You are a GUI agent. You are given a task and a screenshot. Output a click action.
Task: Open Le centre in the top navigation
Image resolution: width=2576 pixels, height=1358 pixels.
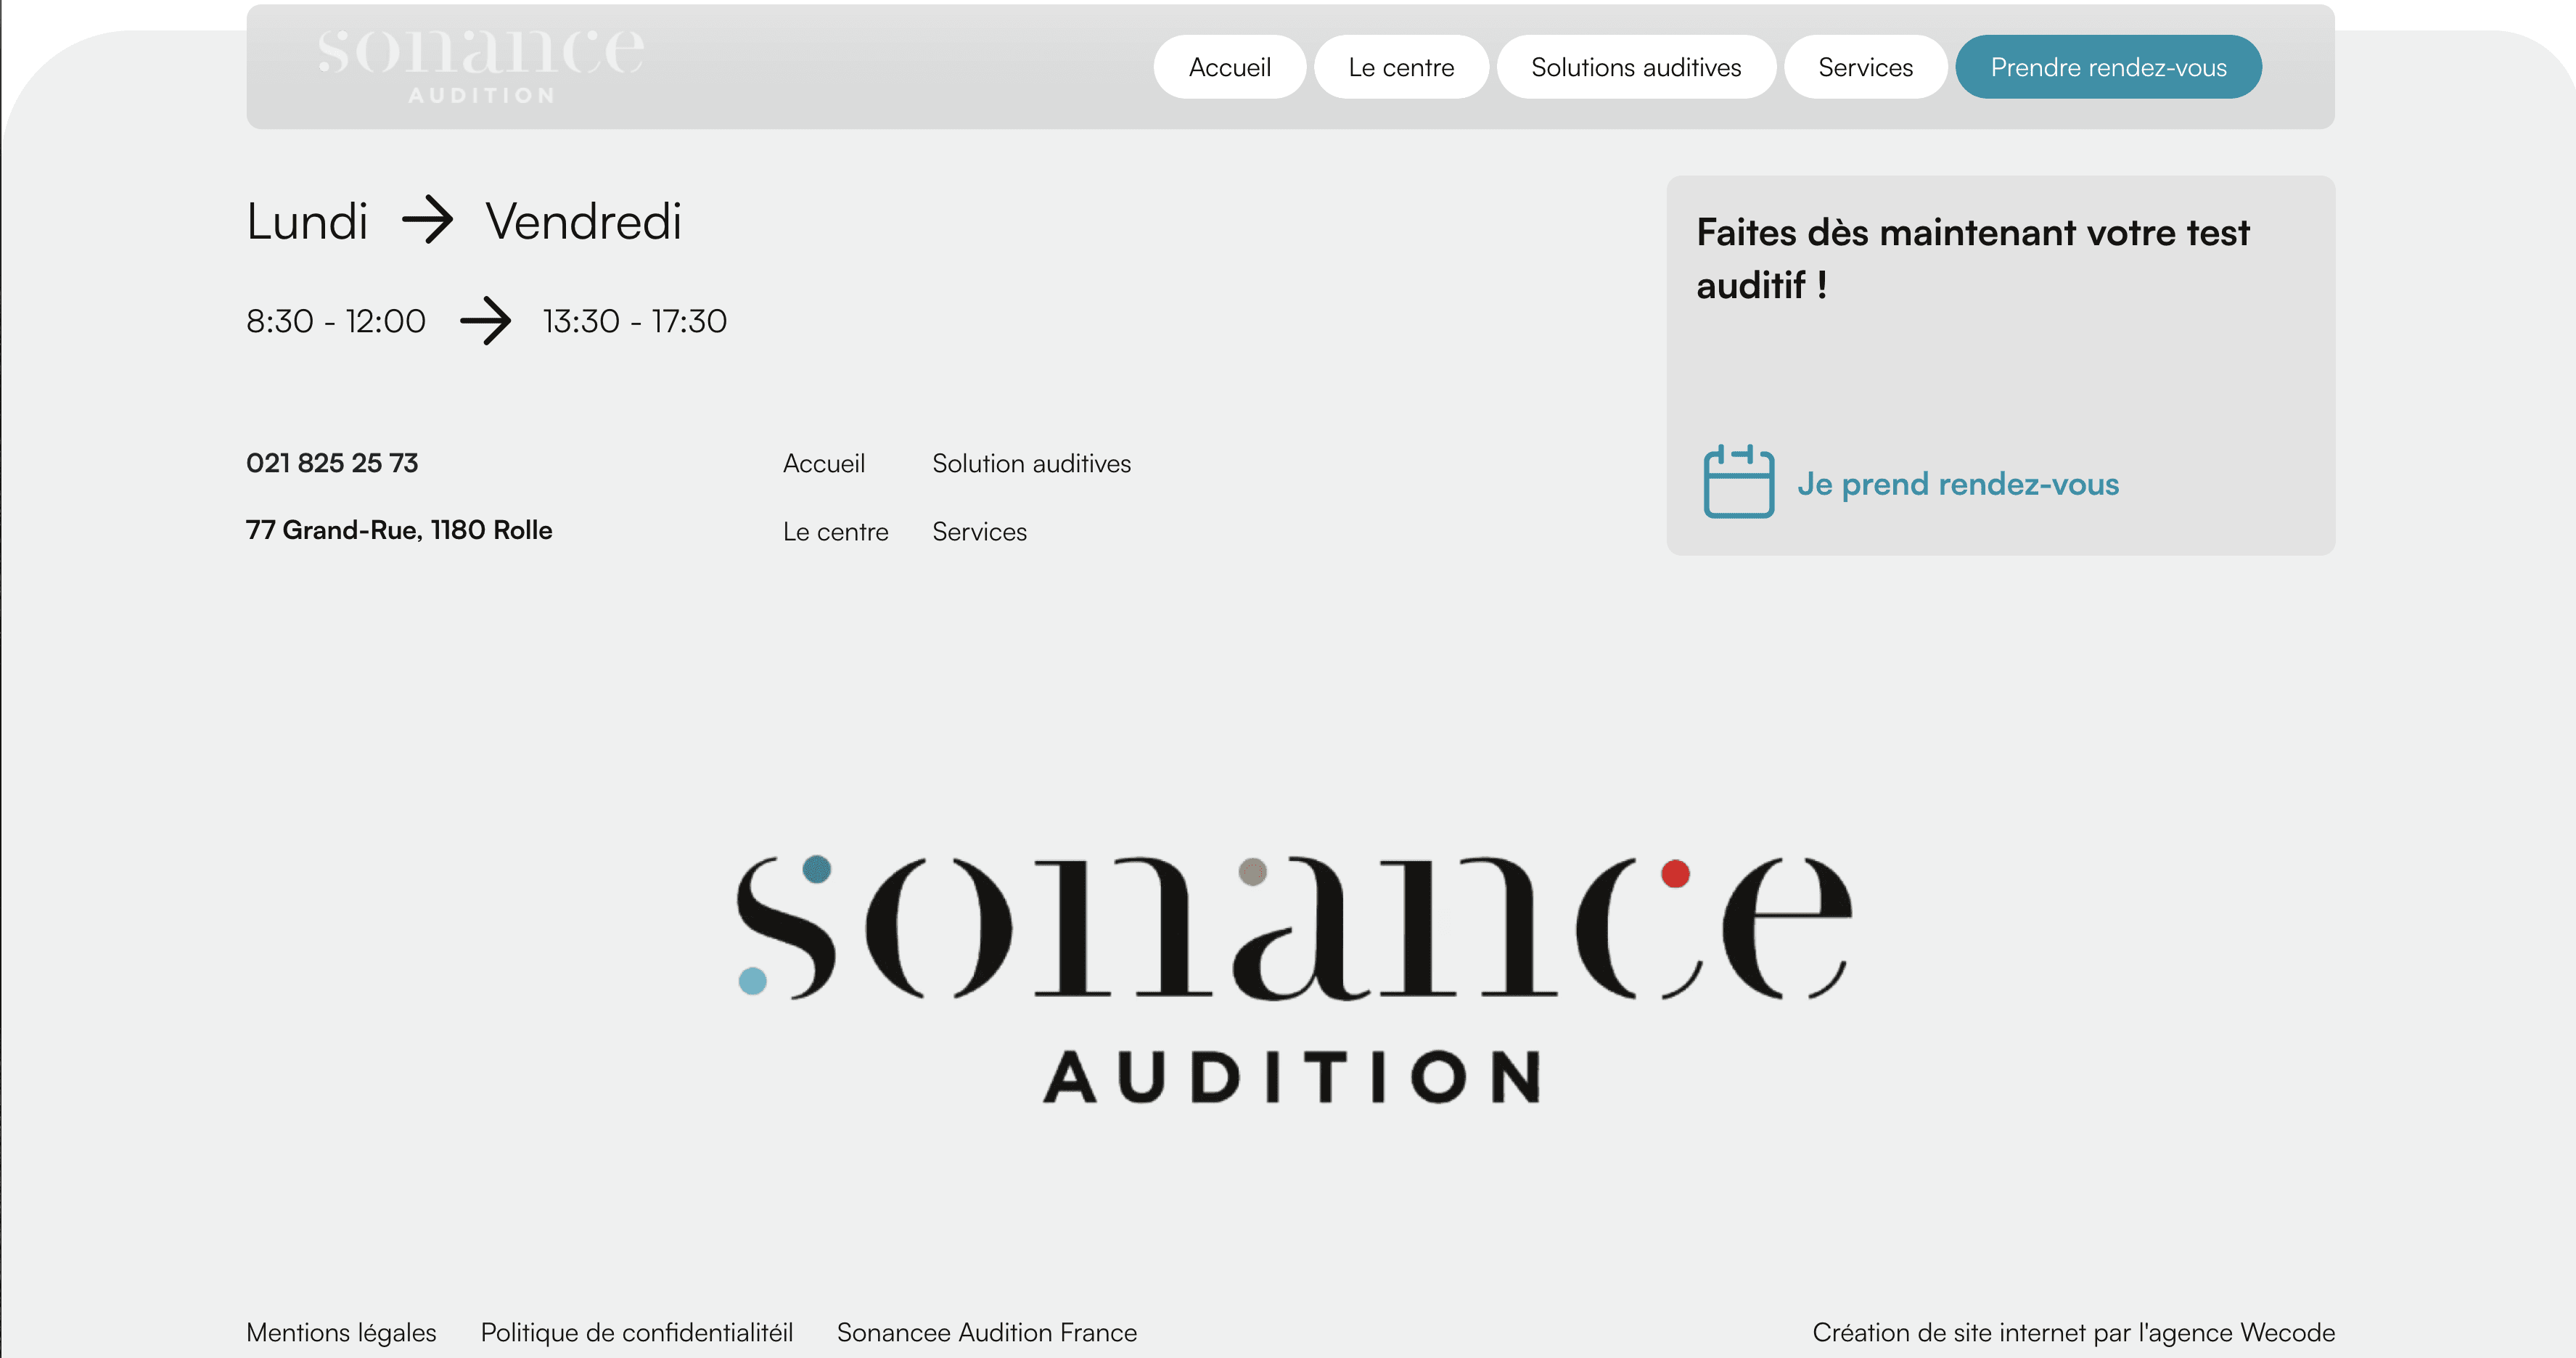pyautogui.click(x=1401, y=67)
